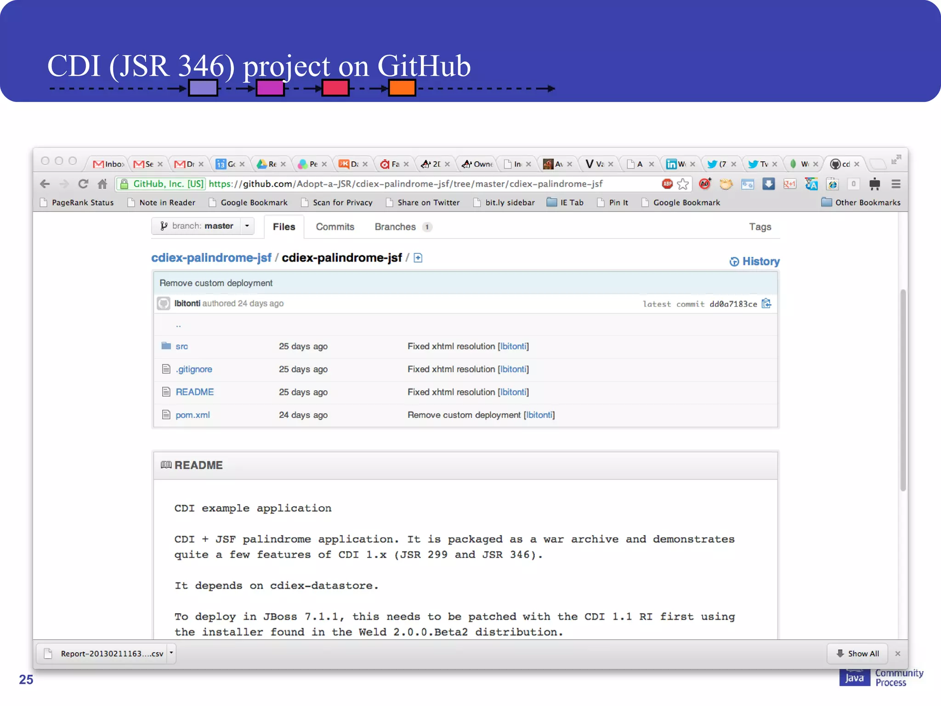Click the AdBlock Plus icon in address bar

[667, 184]
